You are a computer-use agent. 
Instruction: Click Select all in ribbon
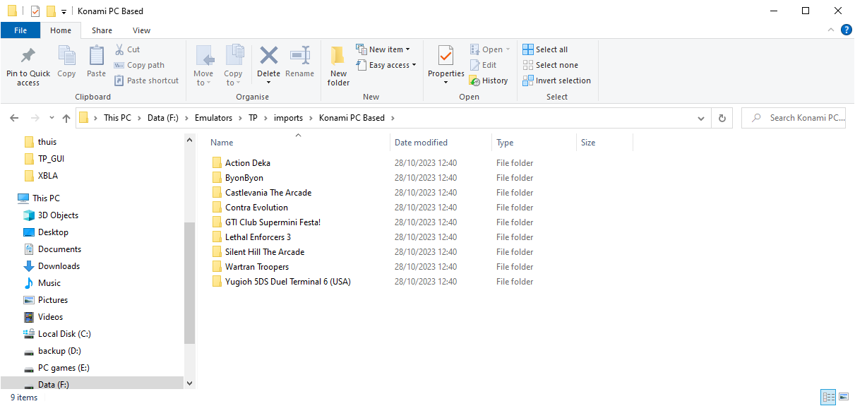545,49
